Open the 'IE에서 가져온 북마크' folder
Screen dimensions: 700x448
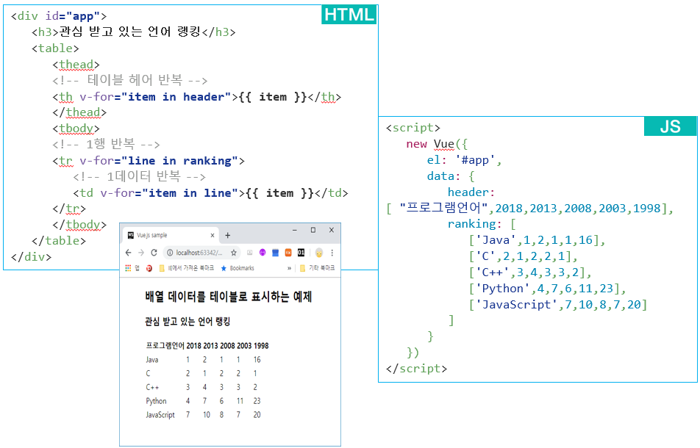click(187, 268)
